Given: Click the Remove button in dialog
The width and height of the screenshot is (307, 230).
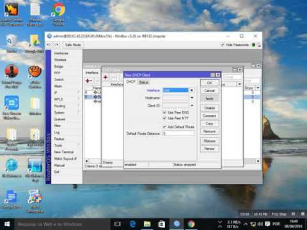Looking at the screenshot, I should (210, 132).
